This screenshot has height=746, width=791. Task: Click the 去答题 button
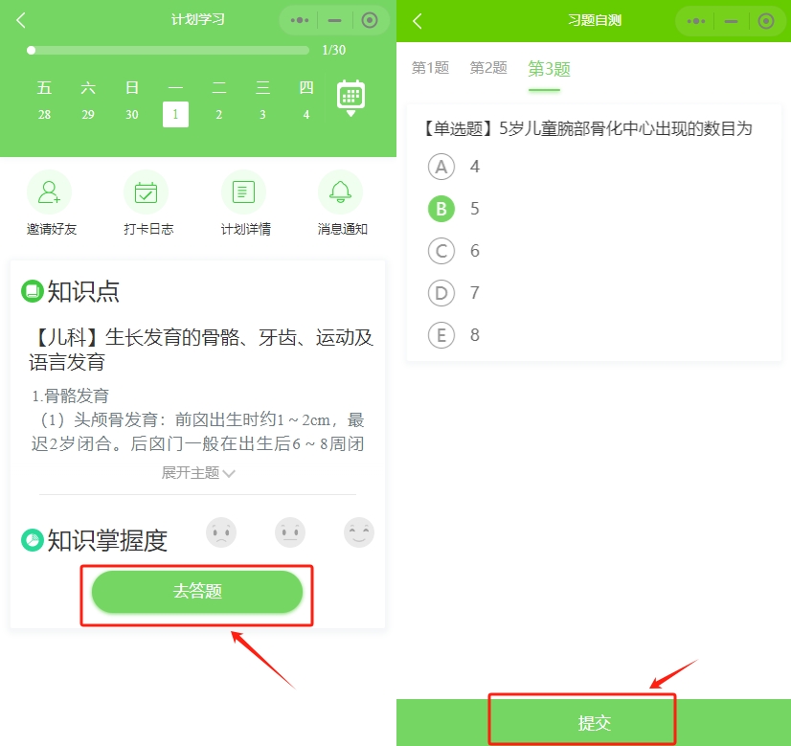[x=197, y=592]
